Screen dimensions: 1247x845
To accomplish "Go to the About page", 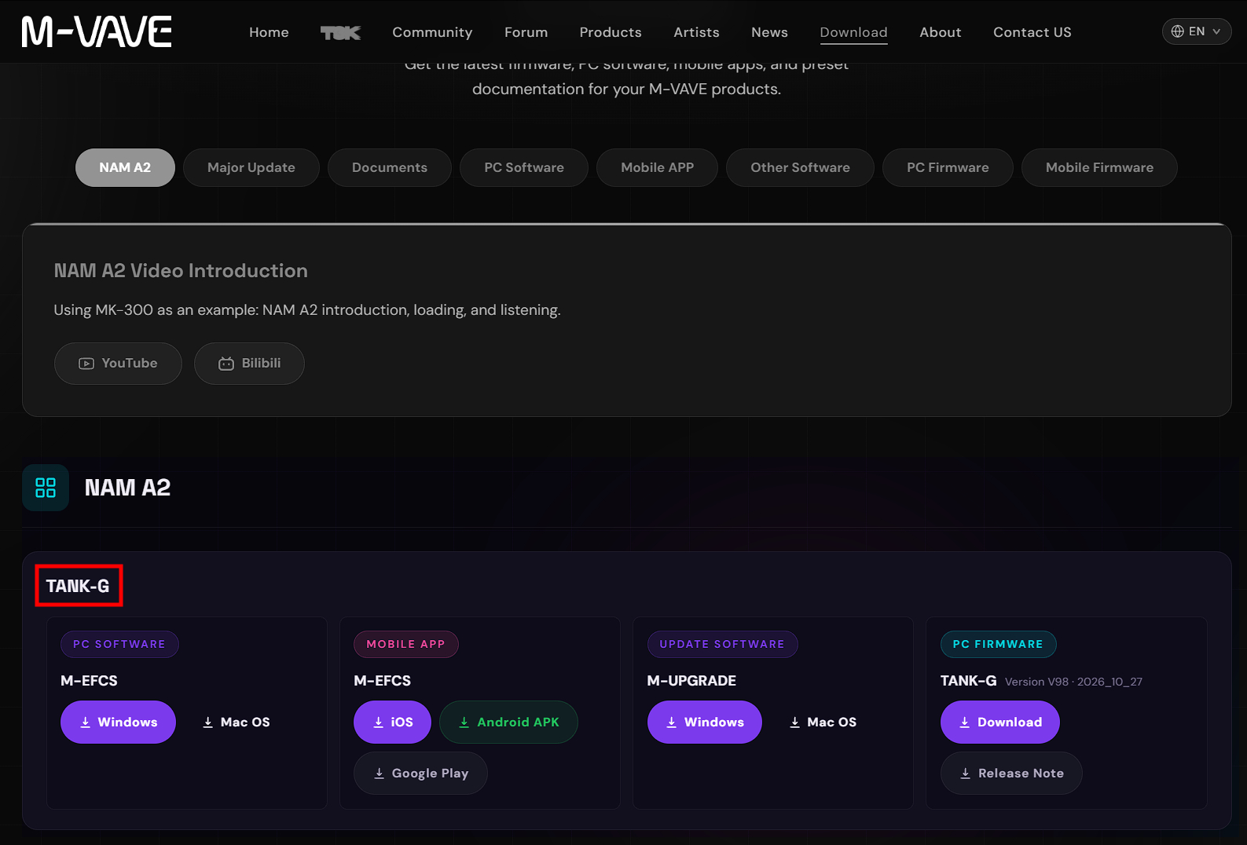I will tap(940, 32).
